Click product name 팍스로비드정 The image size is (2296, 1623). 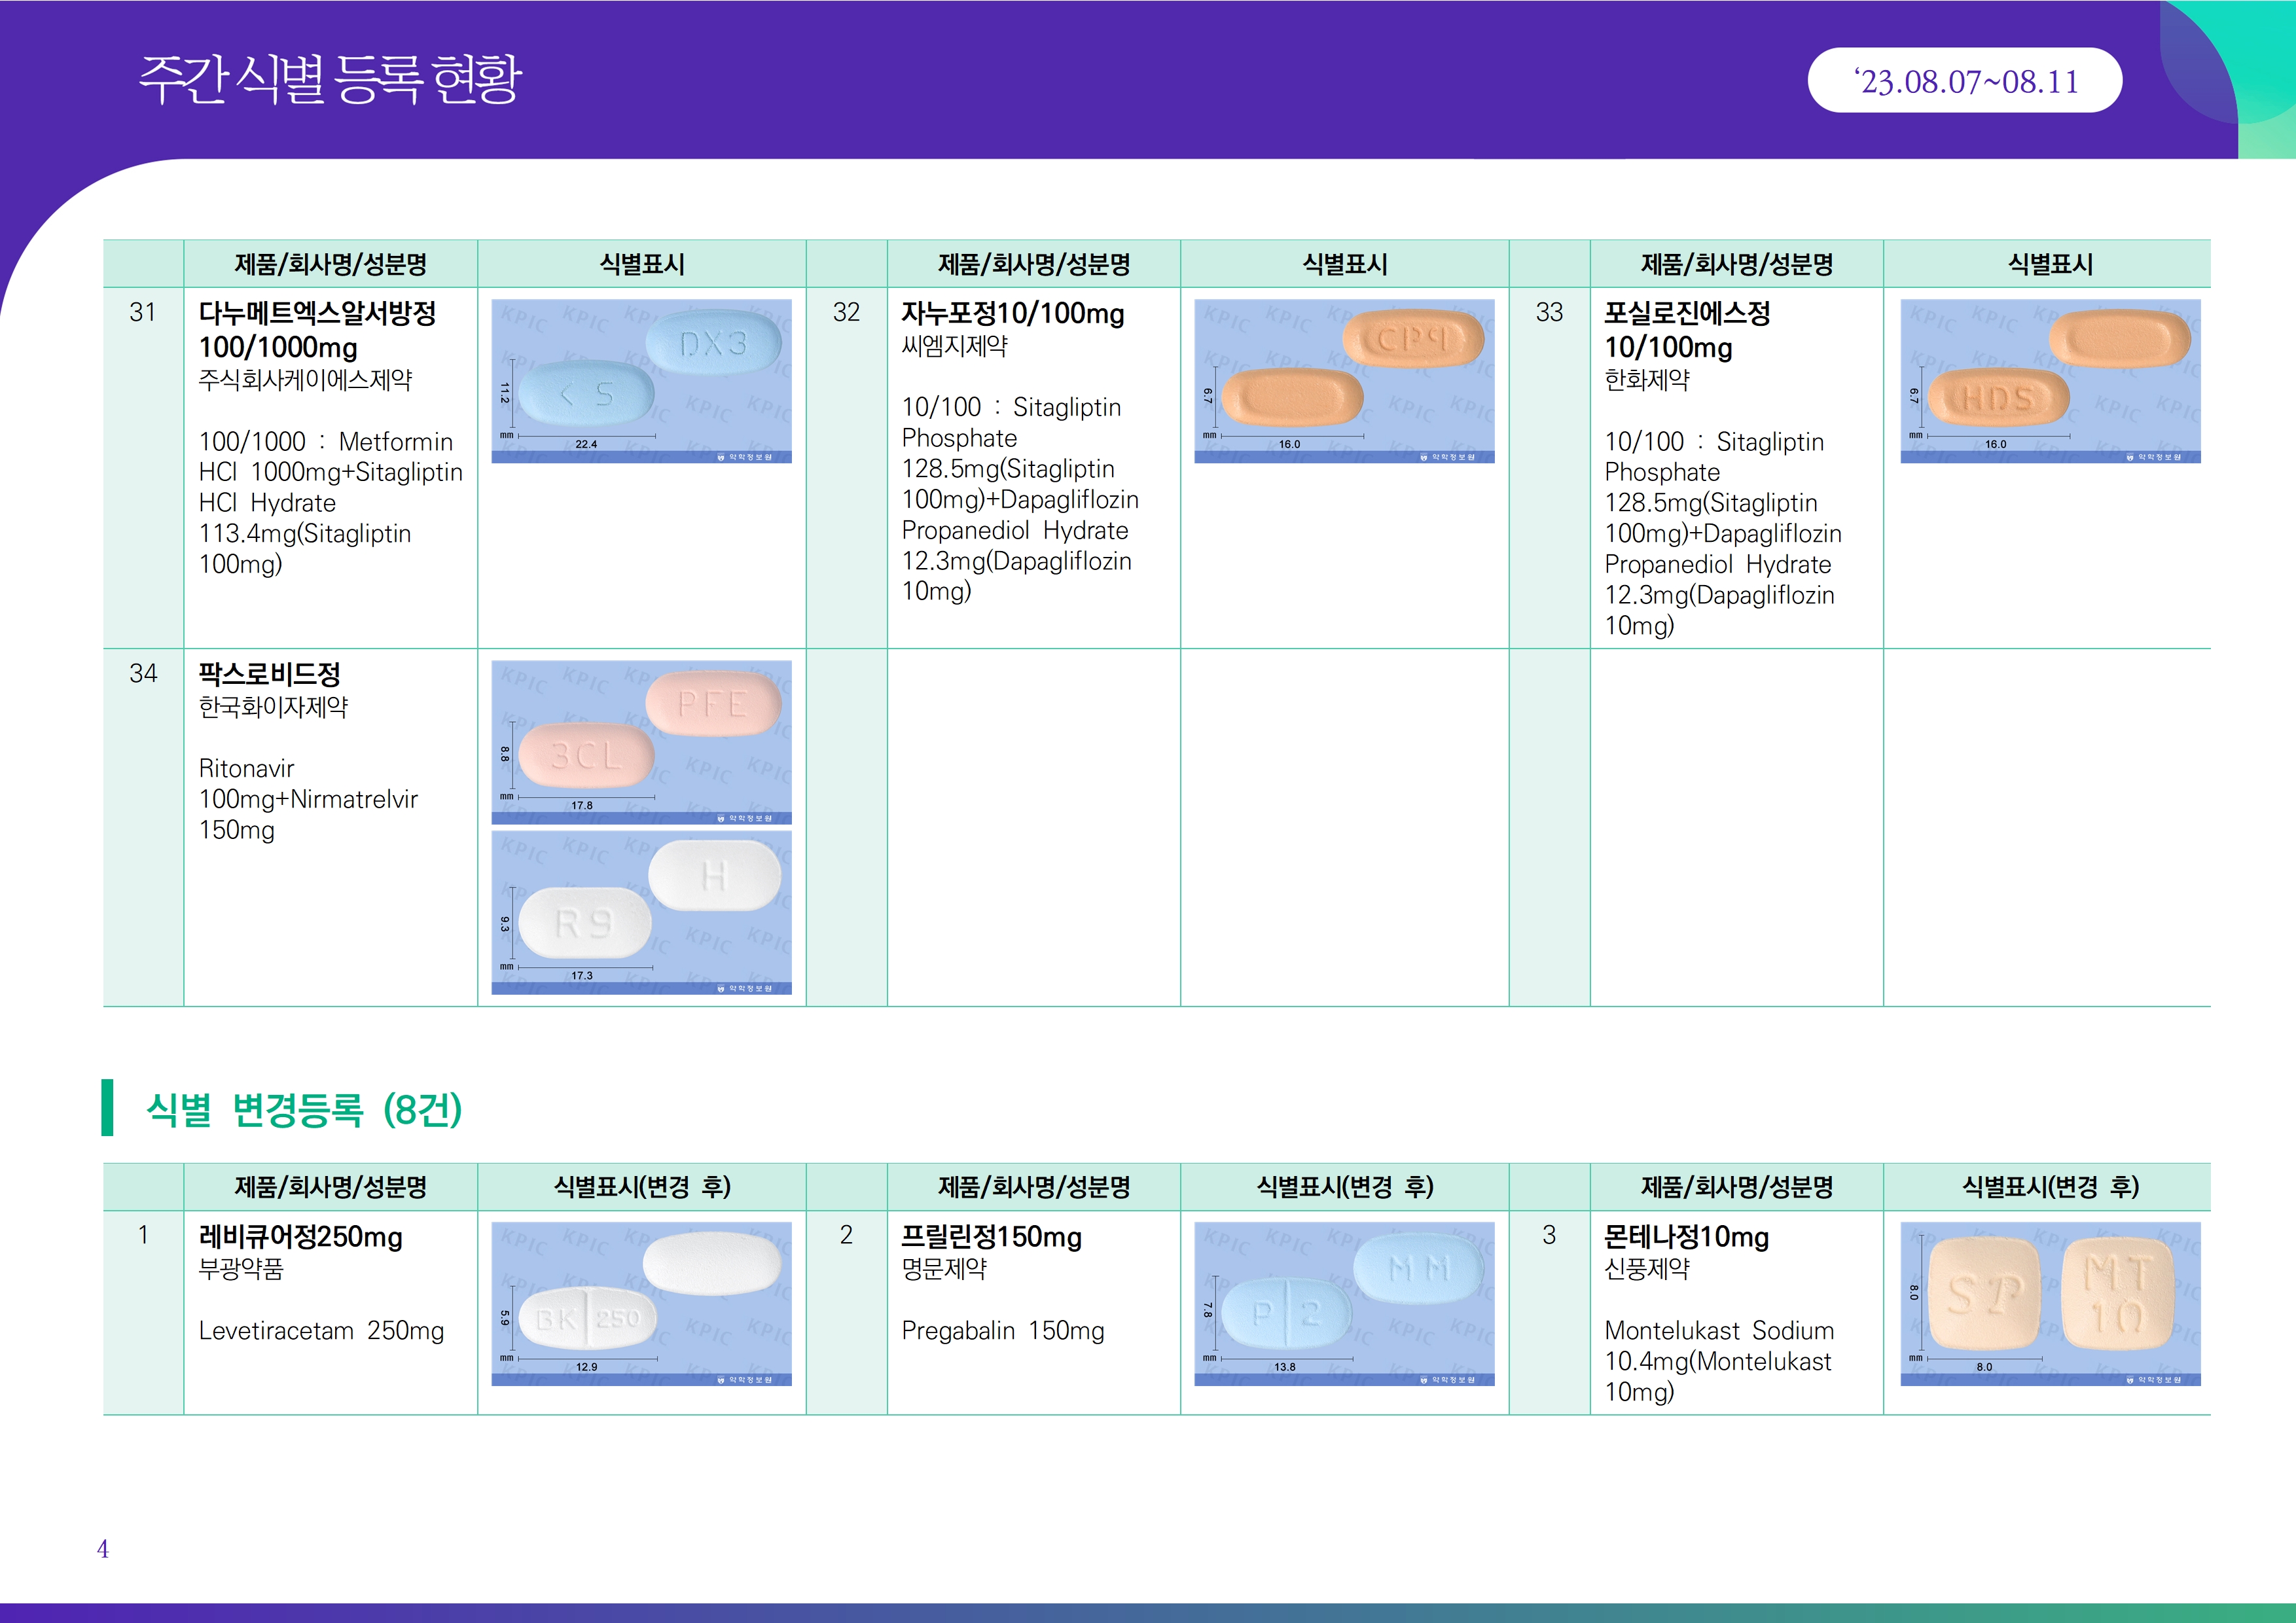[x=269, y=674]
